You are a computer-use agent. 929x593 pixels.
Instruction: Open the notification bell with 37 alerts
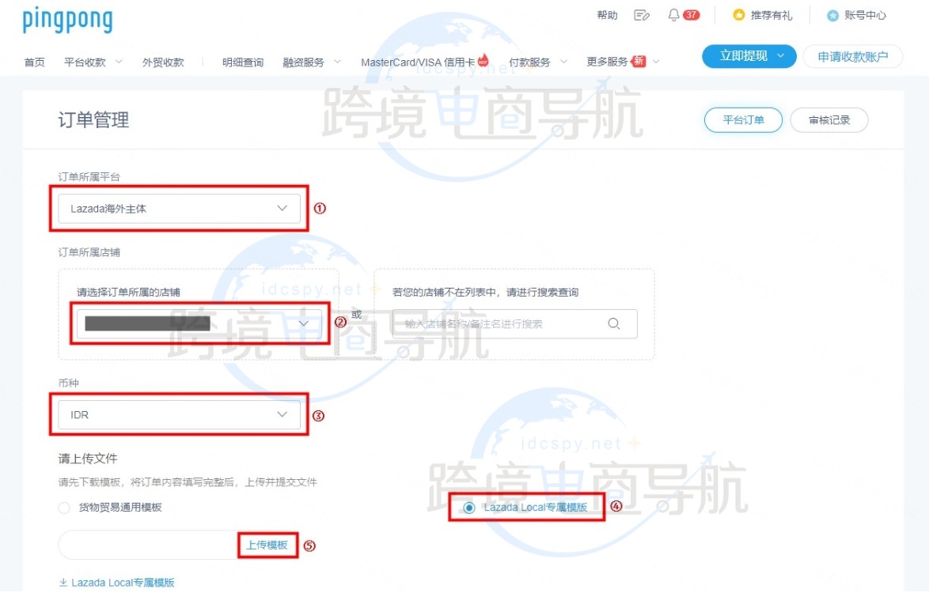[x=673, y=14]
